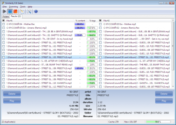Click the left Play button
This screenshot has height=125, width=176.
tap(12, 101)
